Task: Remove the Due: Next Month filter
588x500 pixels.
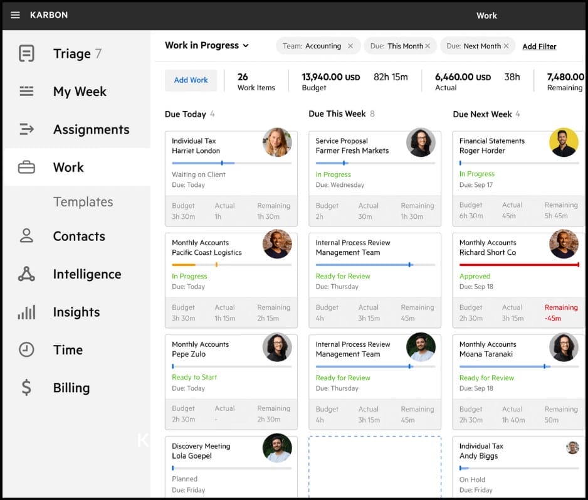Action: point(506,46)
